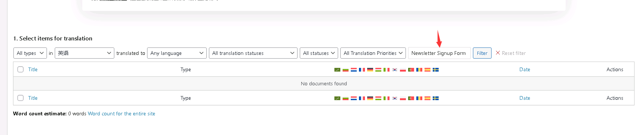Check the select-all checkbox in the header row
639x135 pixels.
(20, 69)
